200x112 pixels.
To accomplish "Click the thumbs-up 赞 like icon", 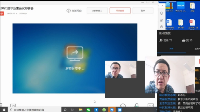I will (184, 40).
